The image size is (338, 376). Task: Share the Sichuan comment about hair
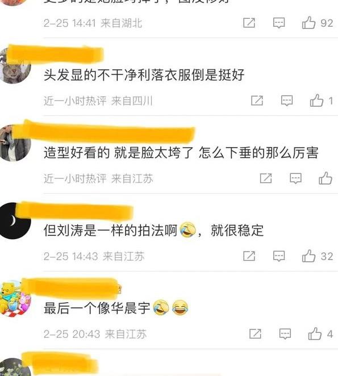coord(257,101)
